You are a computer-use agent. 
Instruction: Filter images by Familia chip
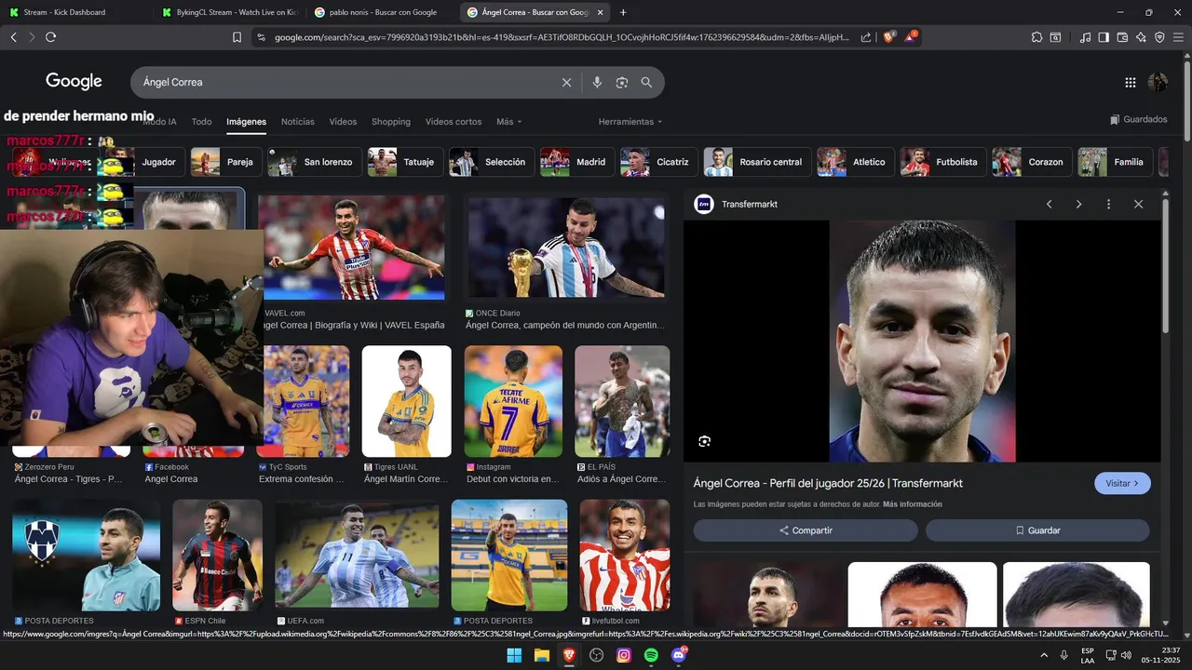point(1115,162)
